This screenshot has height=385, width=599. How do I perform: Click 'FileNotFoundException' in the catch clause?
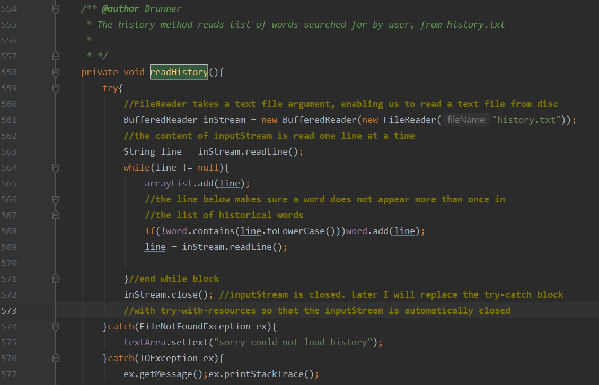pos(195,327)
